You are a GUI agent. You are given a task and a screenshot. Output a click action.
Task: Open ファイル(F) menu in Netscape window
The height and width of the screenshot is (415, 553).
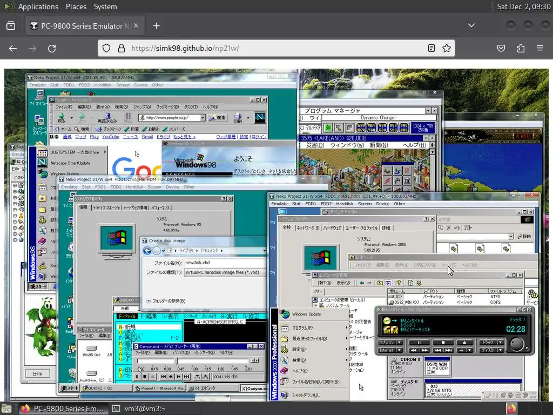pos(64,107)
